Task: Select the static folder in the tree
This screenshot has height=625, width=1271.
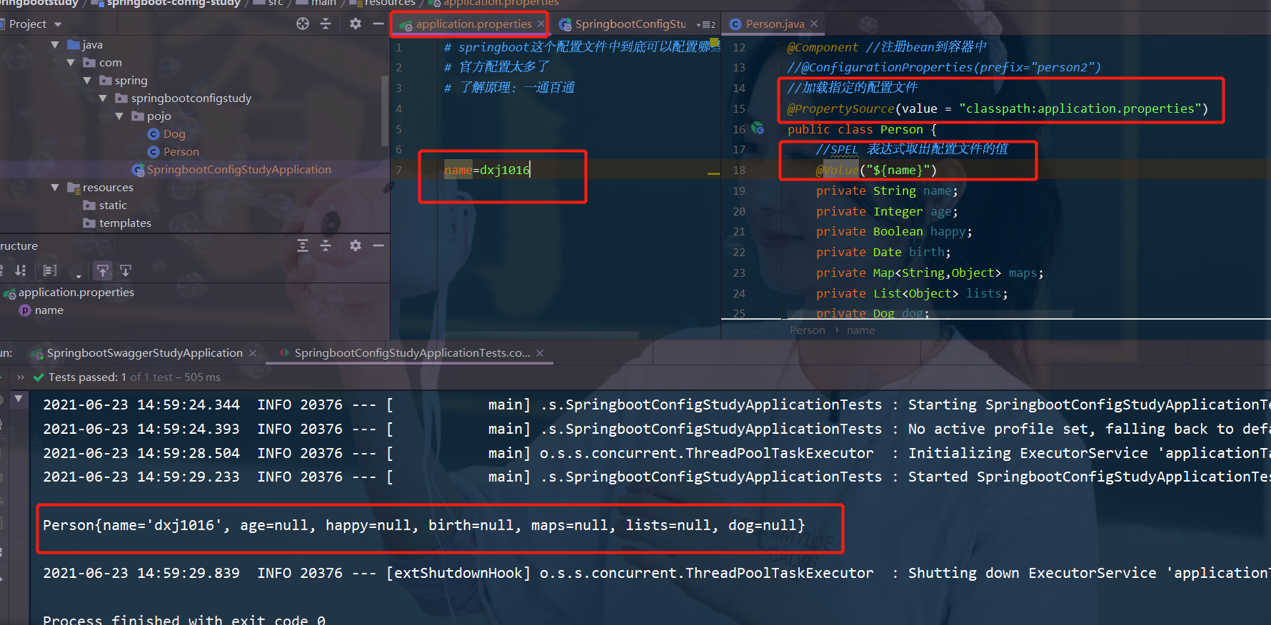Action: coord(113,205)
